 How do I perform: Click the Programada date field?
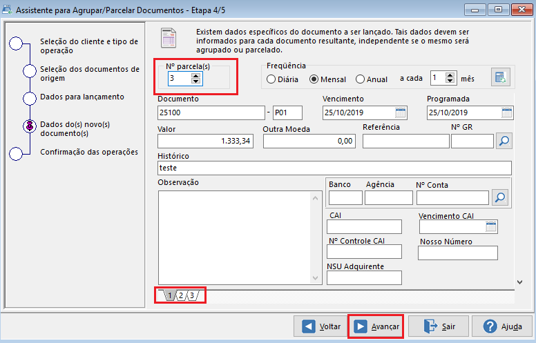coord(470,112)
